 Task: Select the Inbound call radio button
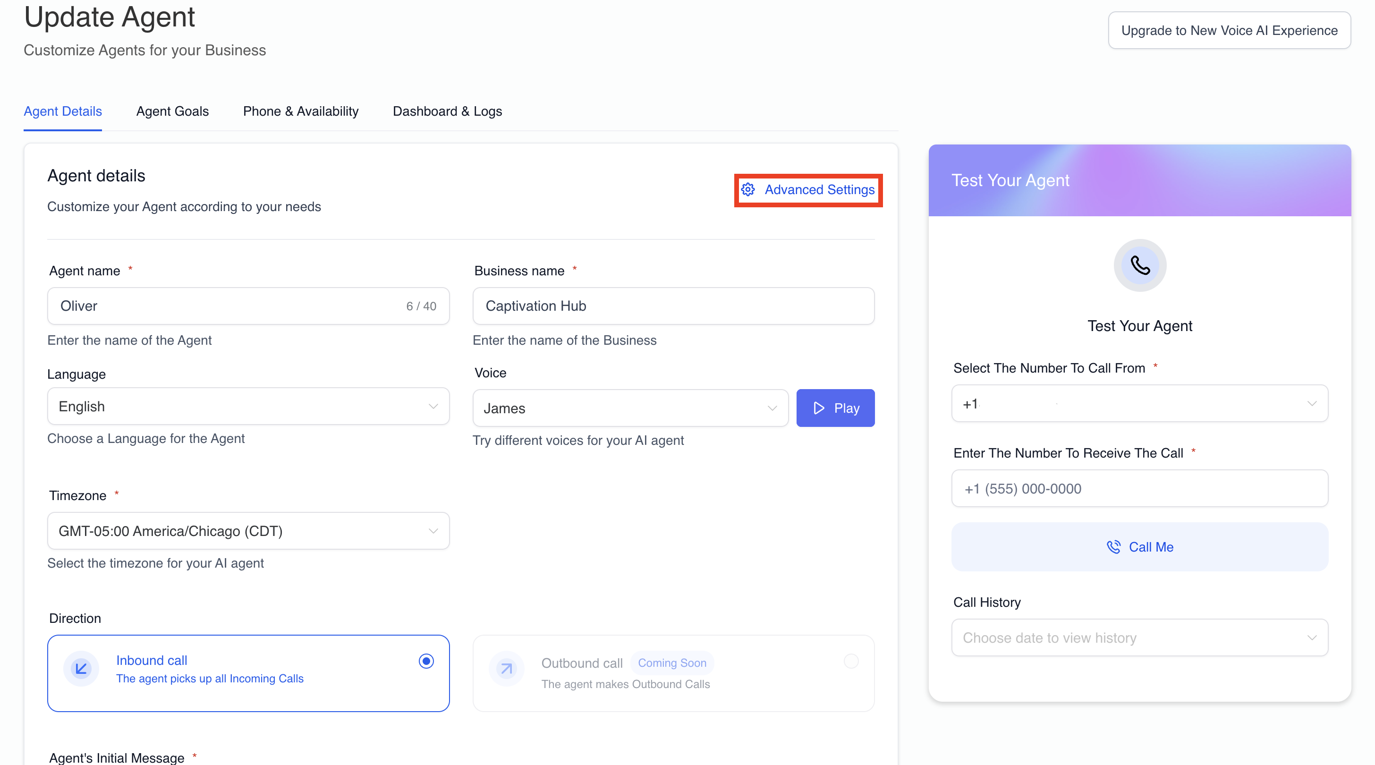(x=426, y=662)
